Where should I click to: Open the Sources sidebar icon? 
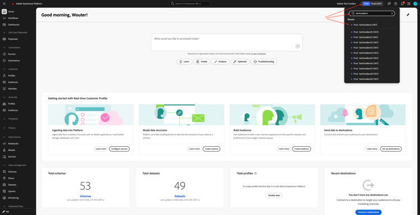point(4,54)
